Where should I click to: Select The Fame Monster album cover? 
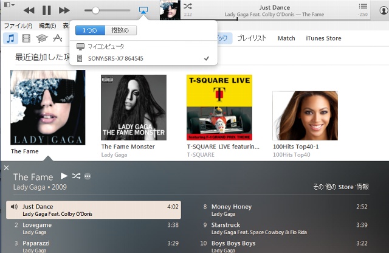click(x=134, y=108)
